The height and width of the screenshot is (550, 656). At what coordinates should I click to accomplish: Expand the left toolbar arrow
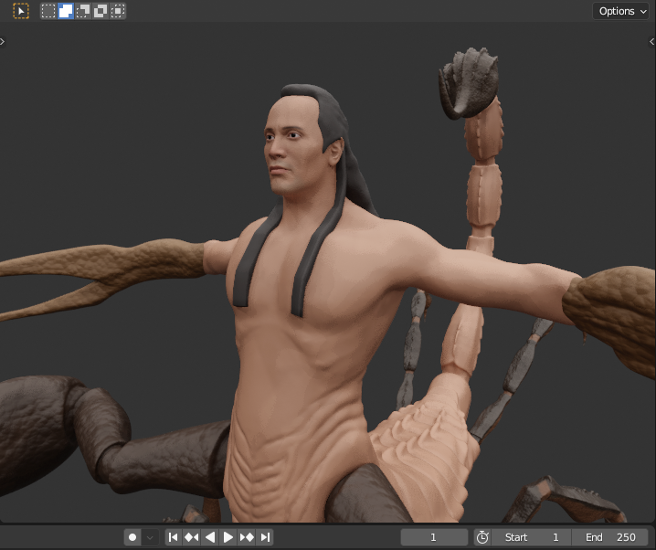(2, 41)
